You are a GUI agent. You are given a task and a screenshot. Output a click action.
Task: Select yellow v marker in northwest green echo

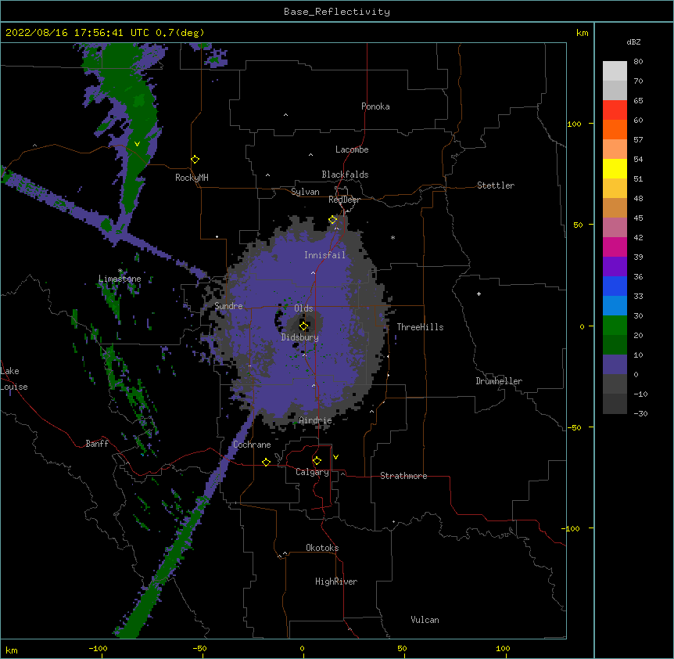(137, 144)
